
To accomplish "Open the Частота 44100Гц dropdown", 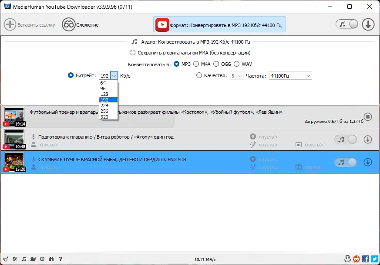I will (290, 76).
